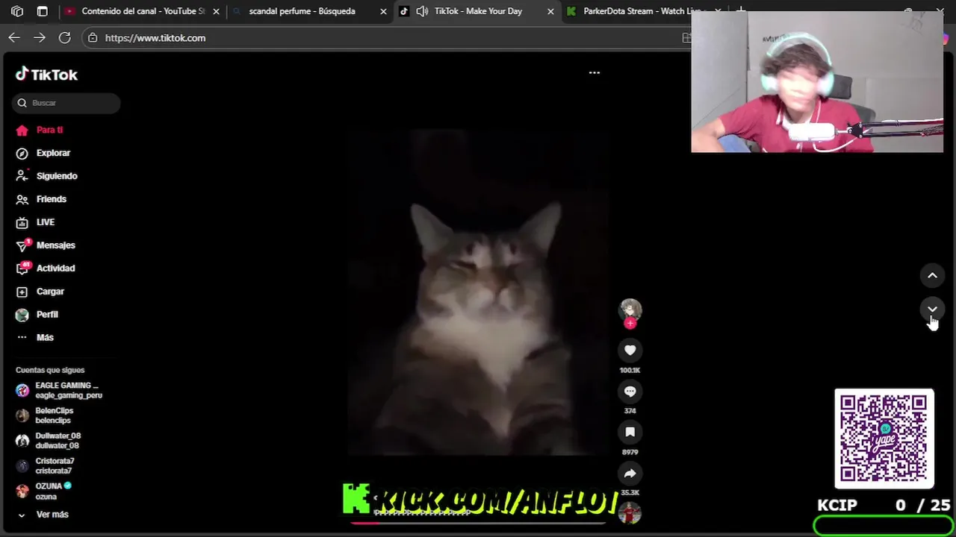Click the Friends people icon
The width and height of the screenshot is (956, 537).
[22, 199]
